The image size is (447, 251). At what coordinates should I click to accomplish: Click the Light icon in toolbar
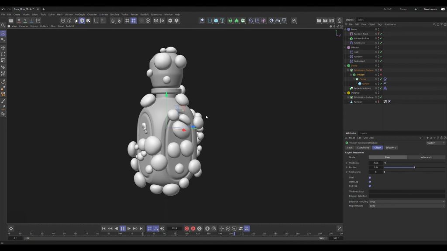click(284, 20)
